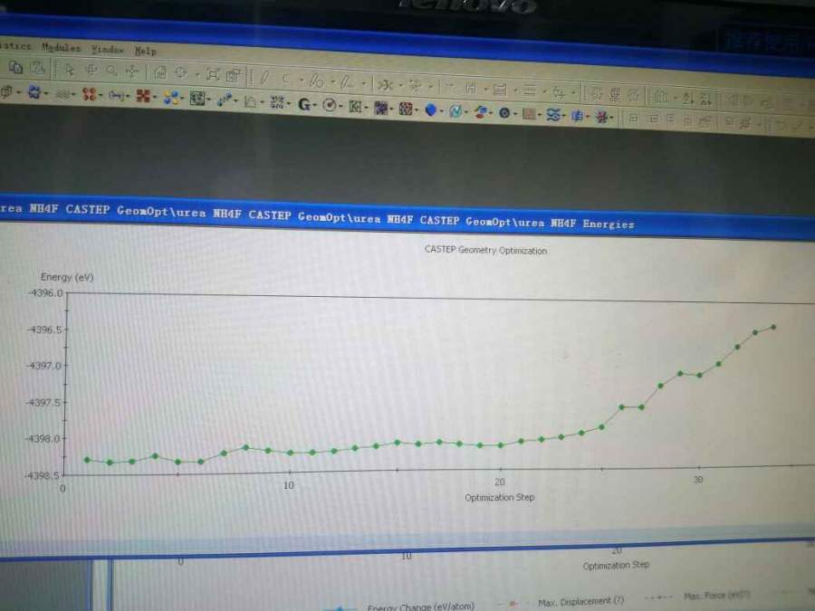Select the Rotate view tool
The width and height of the screenshot is (815, 611).
91,70
